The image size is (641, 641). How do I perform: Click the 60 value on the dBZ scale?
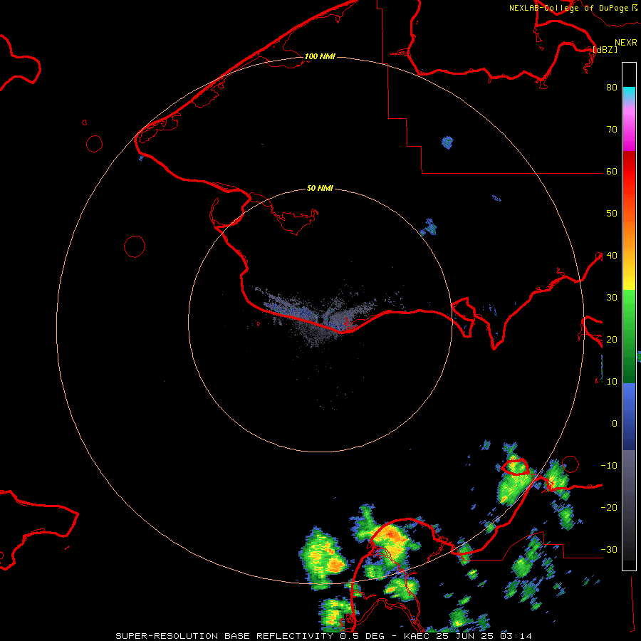612,171
